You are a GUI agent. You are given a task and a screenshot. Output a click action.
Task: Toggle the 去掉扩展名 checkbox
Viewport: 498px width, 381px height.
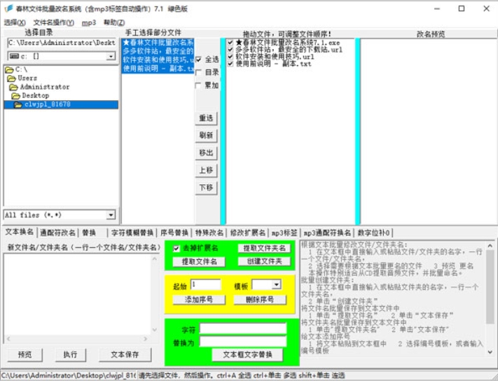[177, 249]
